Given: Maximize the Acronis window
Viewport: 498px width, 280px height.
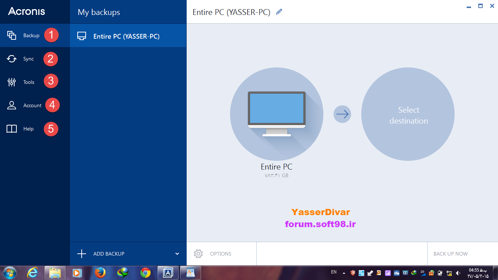Looking at the screenshot, I should pos(481,6).
